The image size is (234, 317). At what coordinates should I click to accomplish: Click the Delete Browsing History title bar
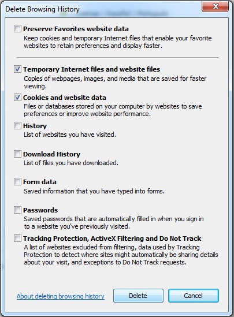point(101,9)
